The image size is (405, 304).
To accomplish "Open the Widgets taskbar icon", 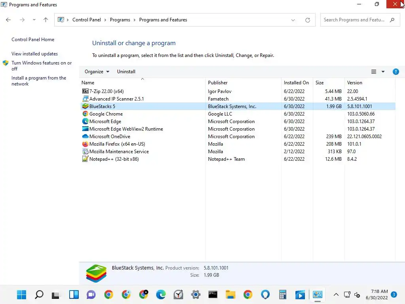I will coord(74,294).
